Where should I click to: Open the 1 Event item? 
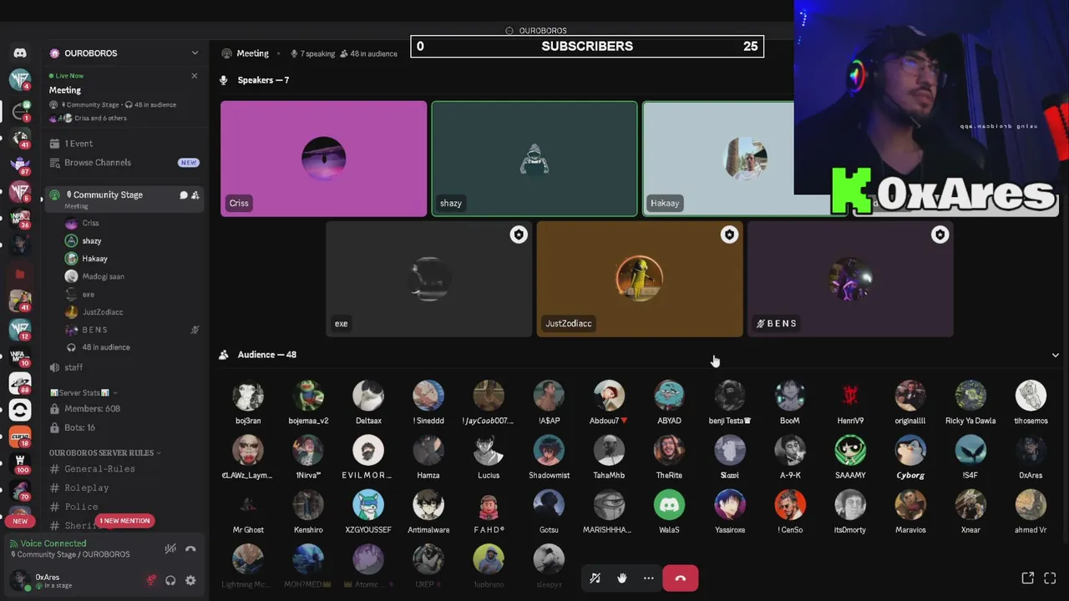pyautogui.click(x=124, y=144)
